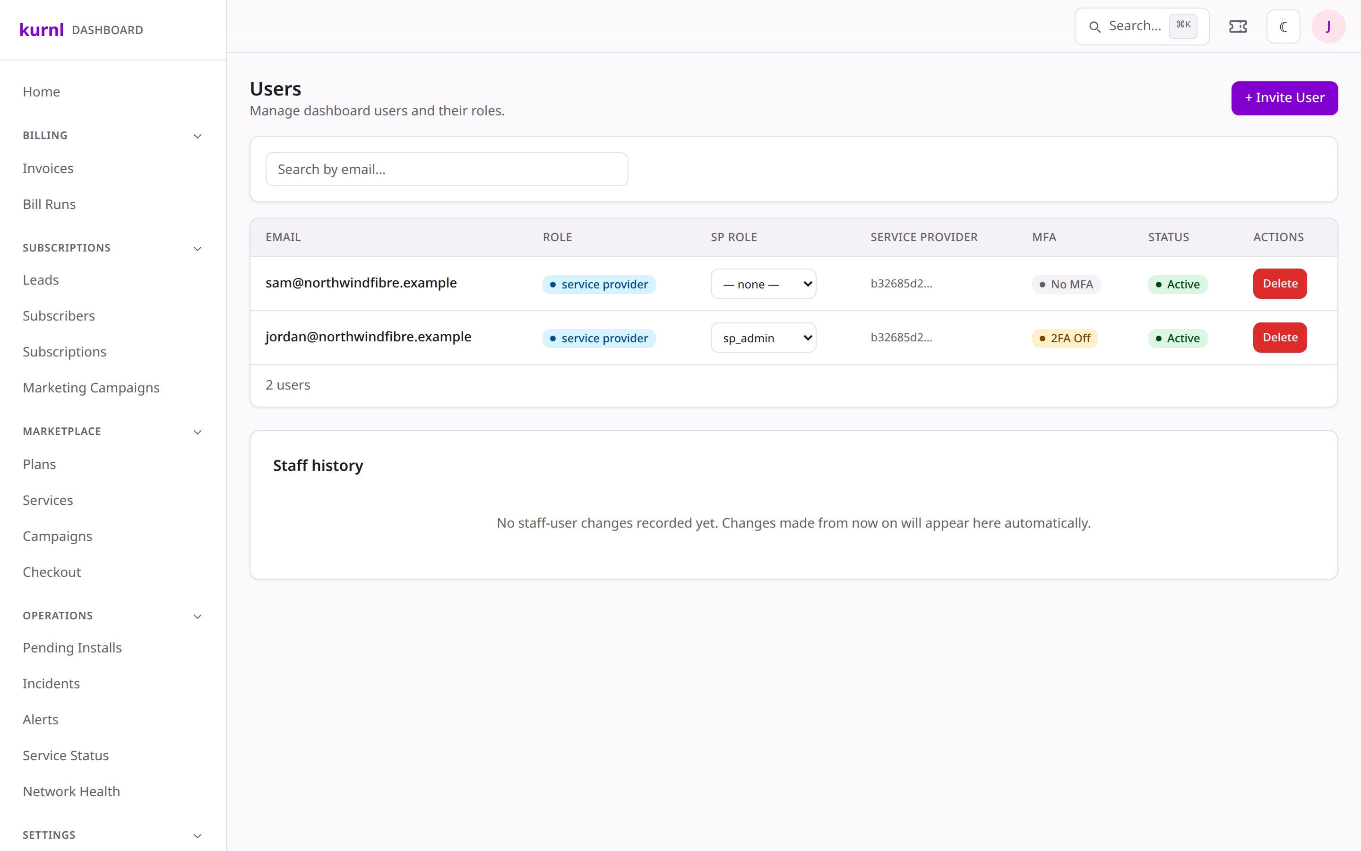Click the service provider badge for jordan
1361x851 pixels.
click(x=599, y=338)
